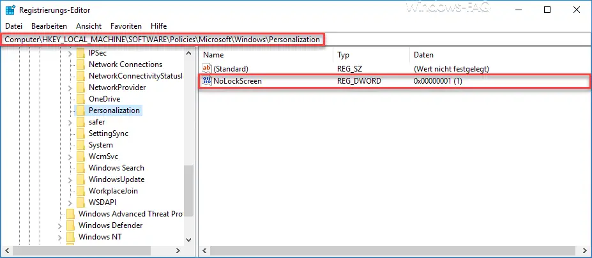Expand the safer key
The image size is (592, 258).
(70, 123)
